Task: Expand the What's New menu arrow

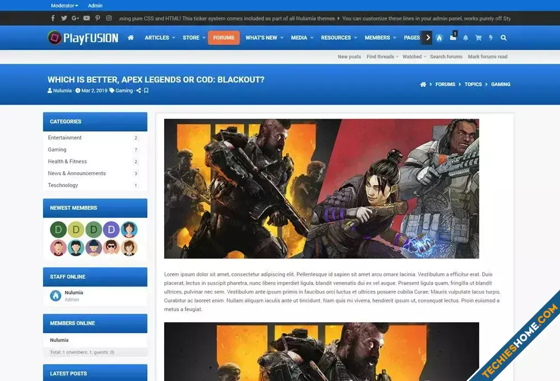Action: (x=282, y=37)
